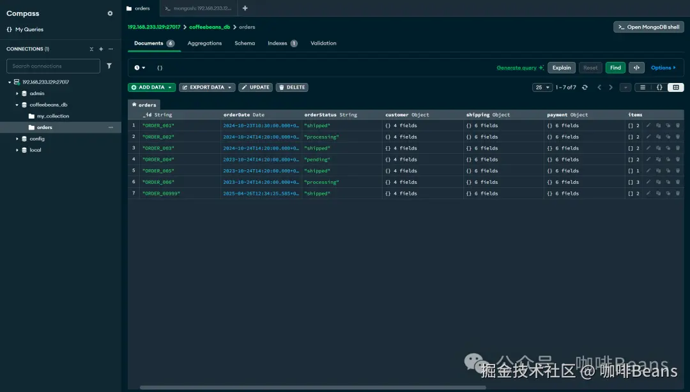Click the query filter input field

click(x=323, y=68)
